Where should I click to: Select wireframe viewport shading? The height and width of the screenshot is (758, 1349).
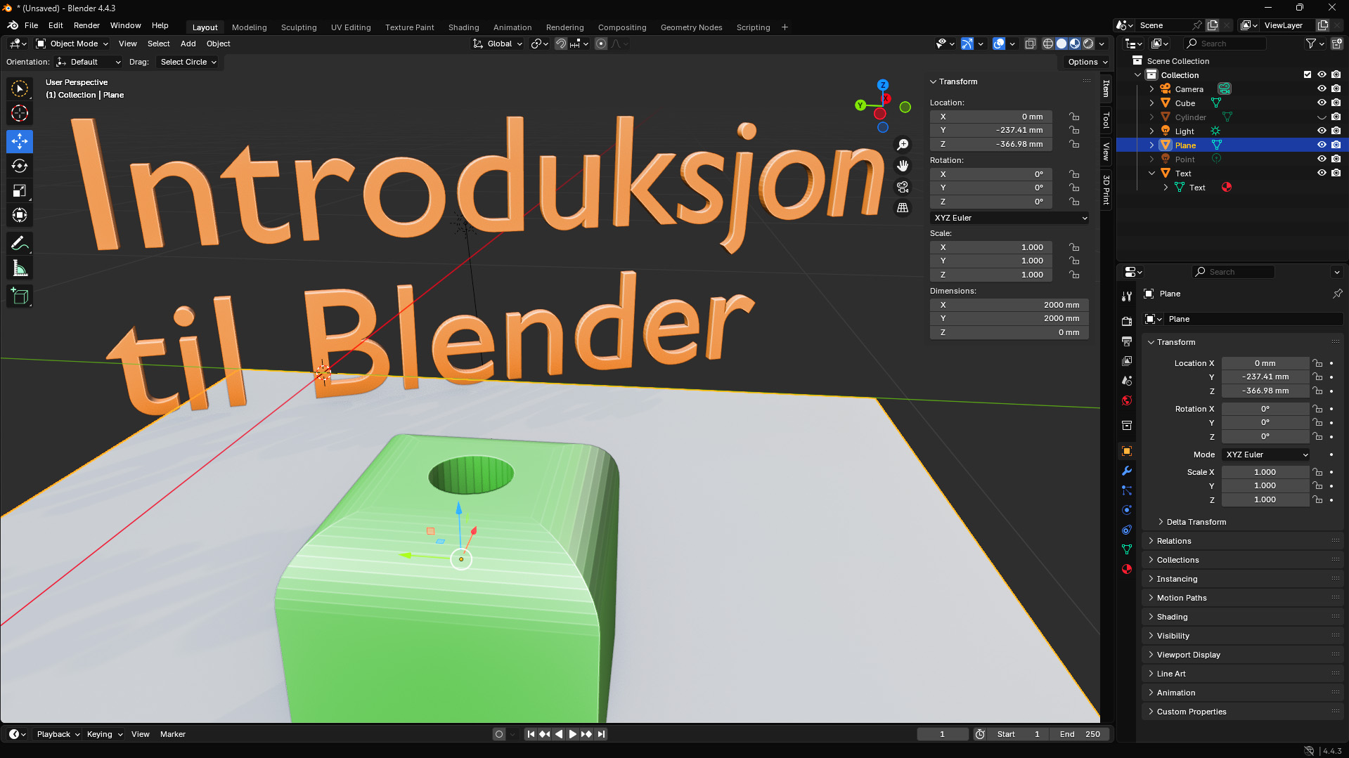pos(1048,44)
